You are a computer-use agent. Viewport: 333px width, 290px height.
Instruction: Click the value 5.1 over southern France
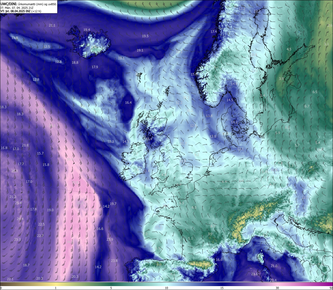click(x=190, y=239)
